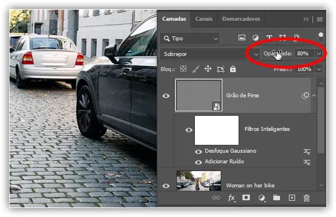Toggle layer filtering switch on or off
Screen dimensions: 336x217
click(320, 36)
